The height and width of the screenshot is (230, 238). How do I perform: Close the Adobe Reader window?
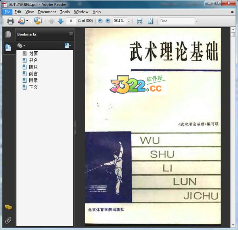point(229,3)
